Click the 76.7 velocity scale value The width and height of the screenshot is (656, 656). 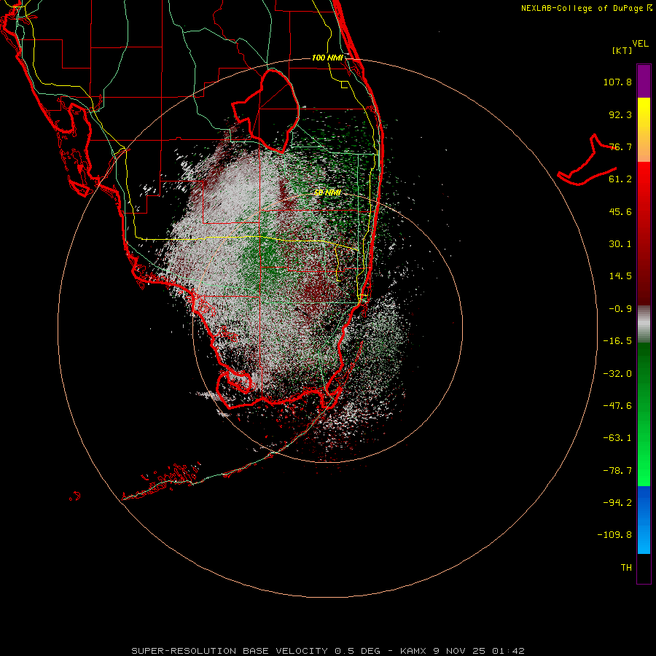[x=620, y=147]
